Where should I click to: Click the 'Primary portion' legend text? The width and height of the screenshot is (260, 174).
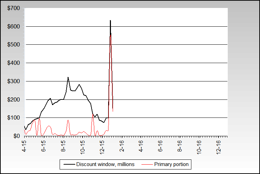pos(171,164)
